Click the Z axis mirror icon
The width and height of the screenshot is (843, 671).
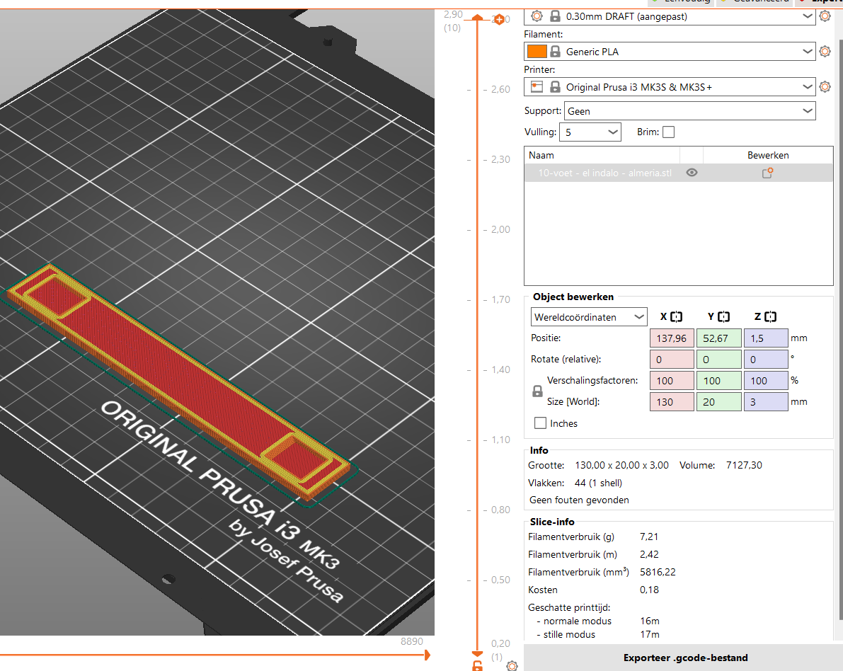(x=770, y=316)
